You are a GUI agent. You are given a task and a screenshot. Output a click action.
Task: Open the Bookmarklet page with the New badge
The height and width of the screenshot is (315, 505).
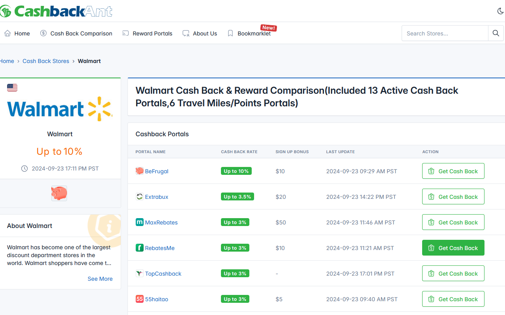(254, 33)
